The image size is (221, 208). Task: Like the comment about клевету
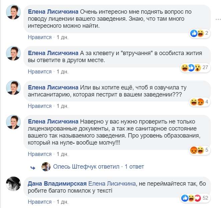pyautogui.click(x=39, y=71)
